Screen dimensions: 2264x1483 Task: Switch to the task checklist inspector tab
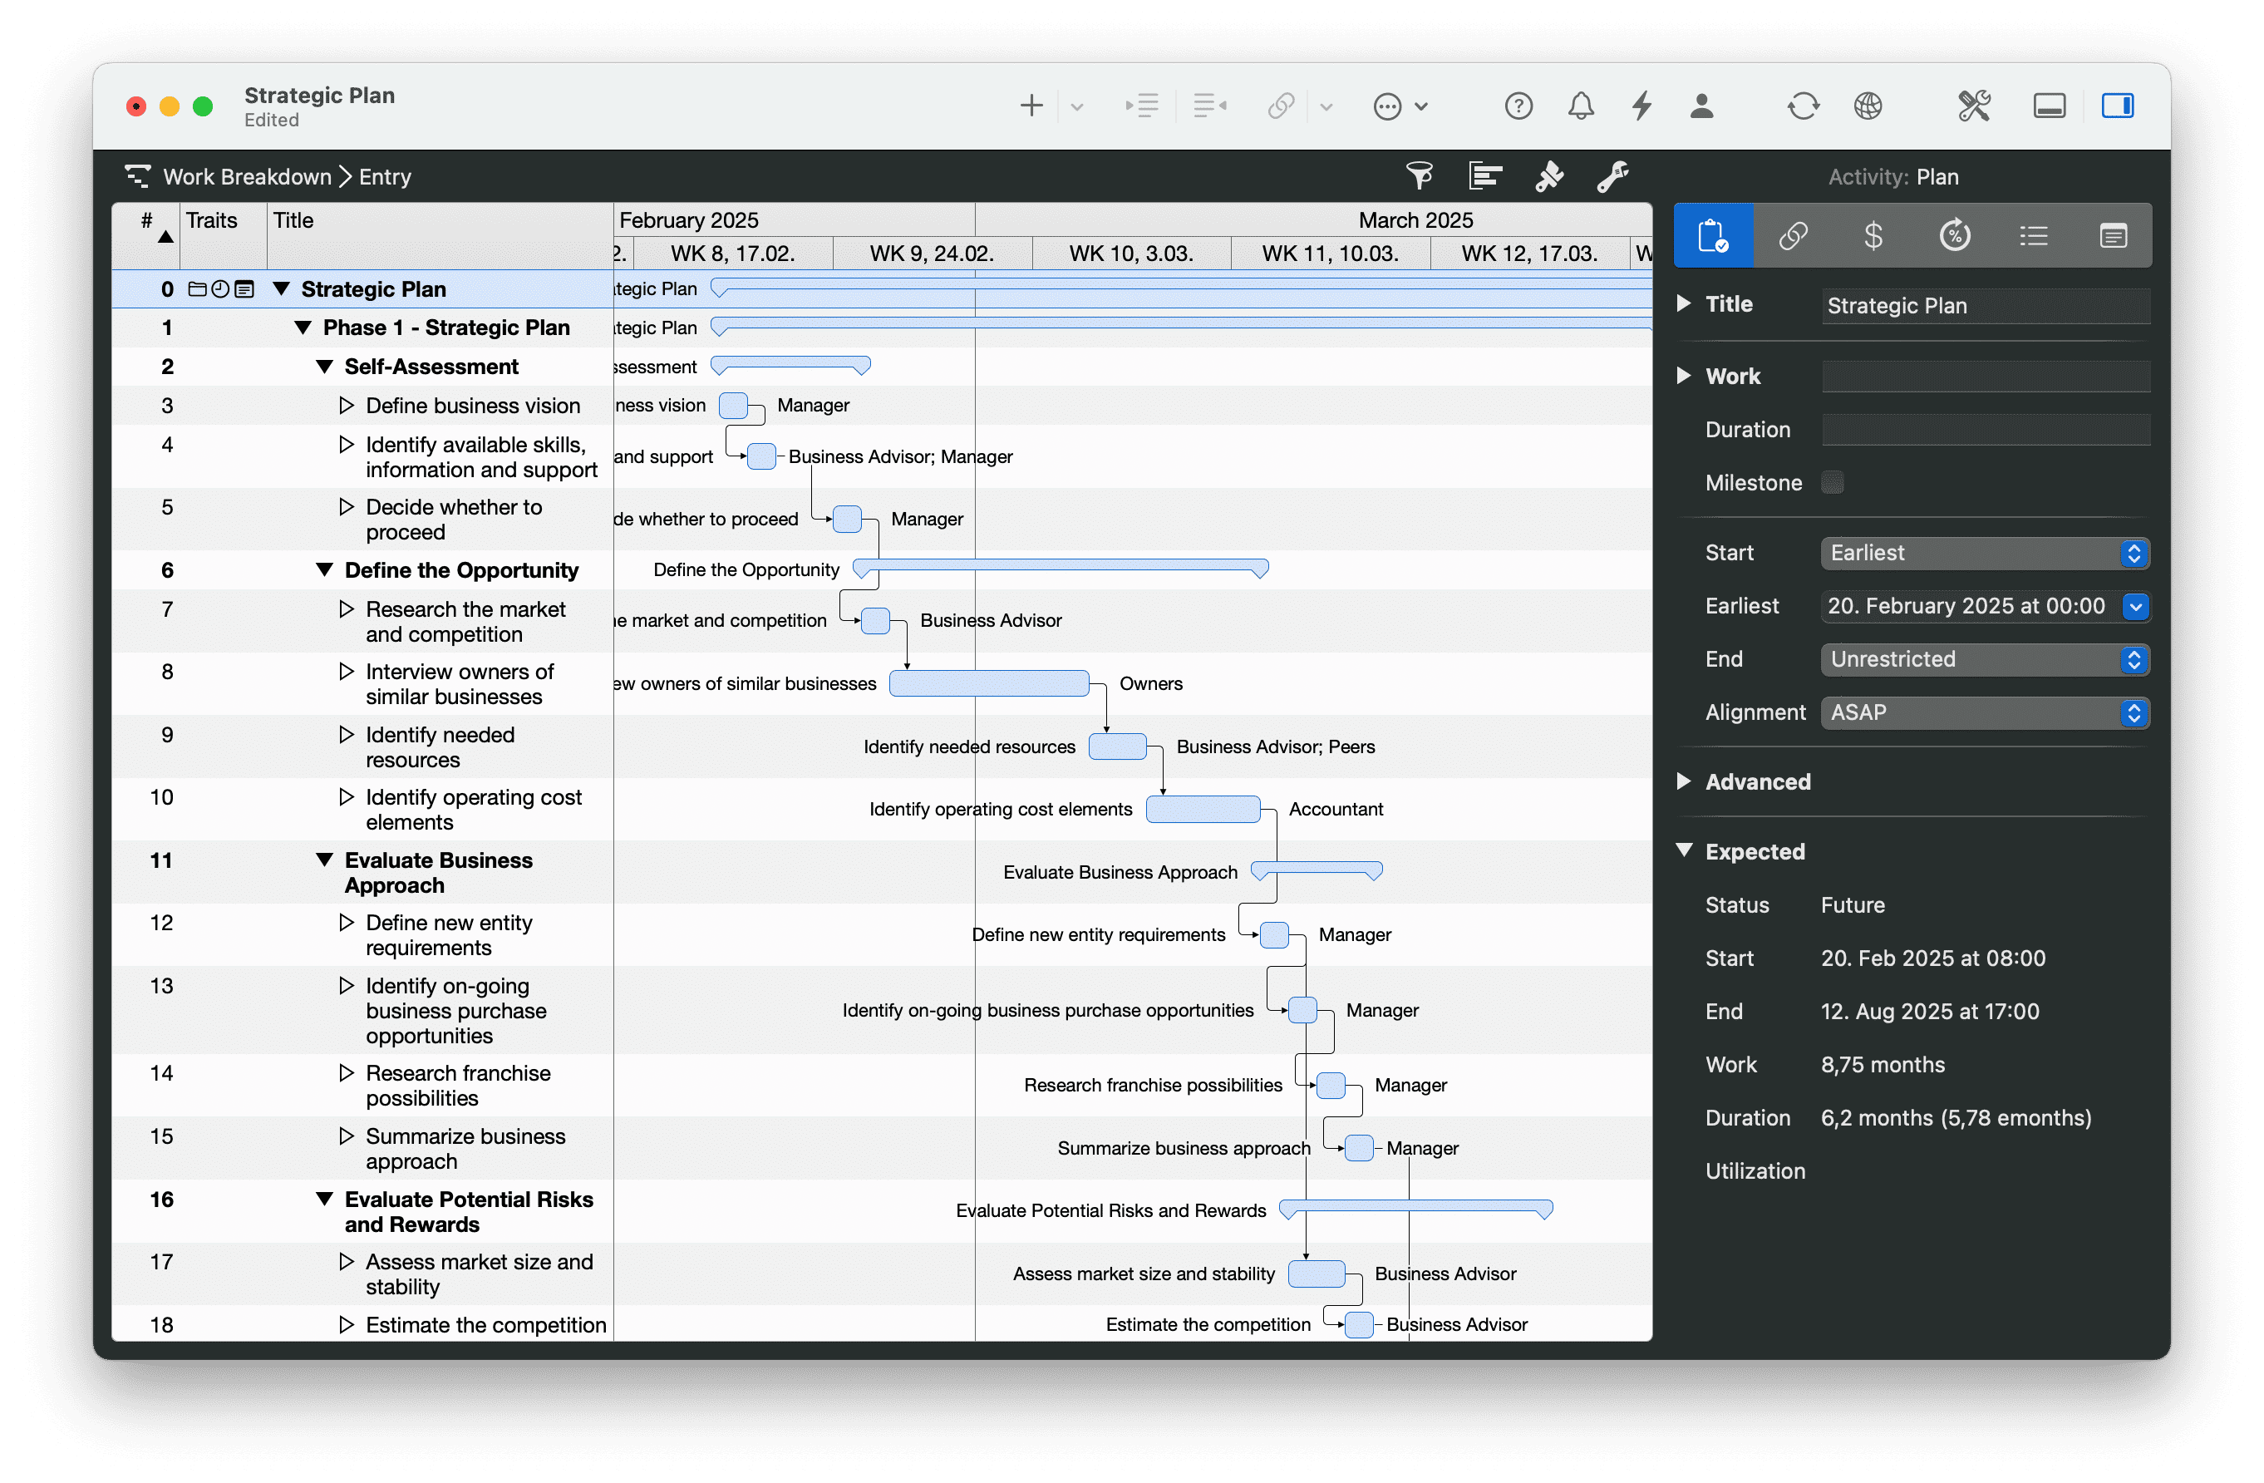click(2034, 235)
